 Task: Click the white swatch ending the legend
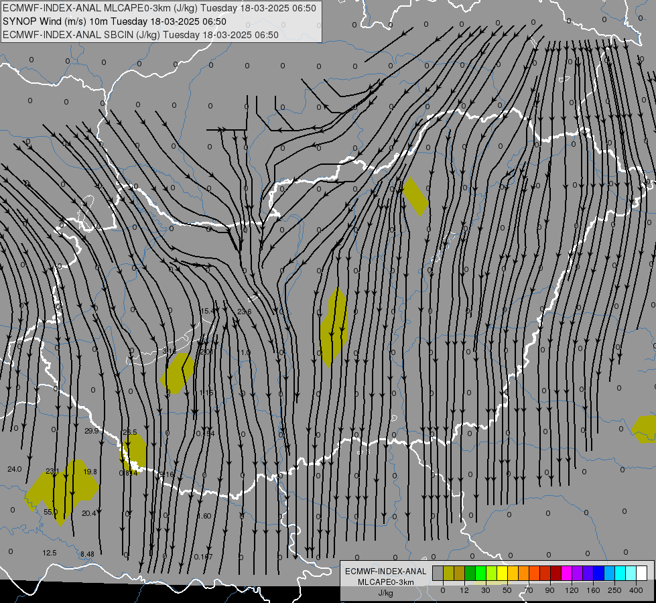(642, 573)
